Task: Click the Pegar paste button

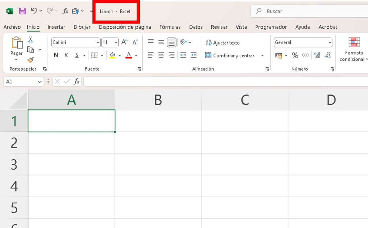Action: click(17, 46)
